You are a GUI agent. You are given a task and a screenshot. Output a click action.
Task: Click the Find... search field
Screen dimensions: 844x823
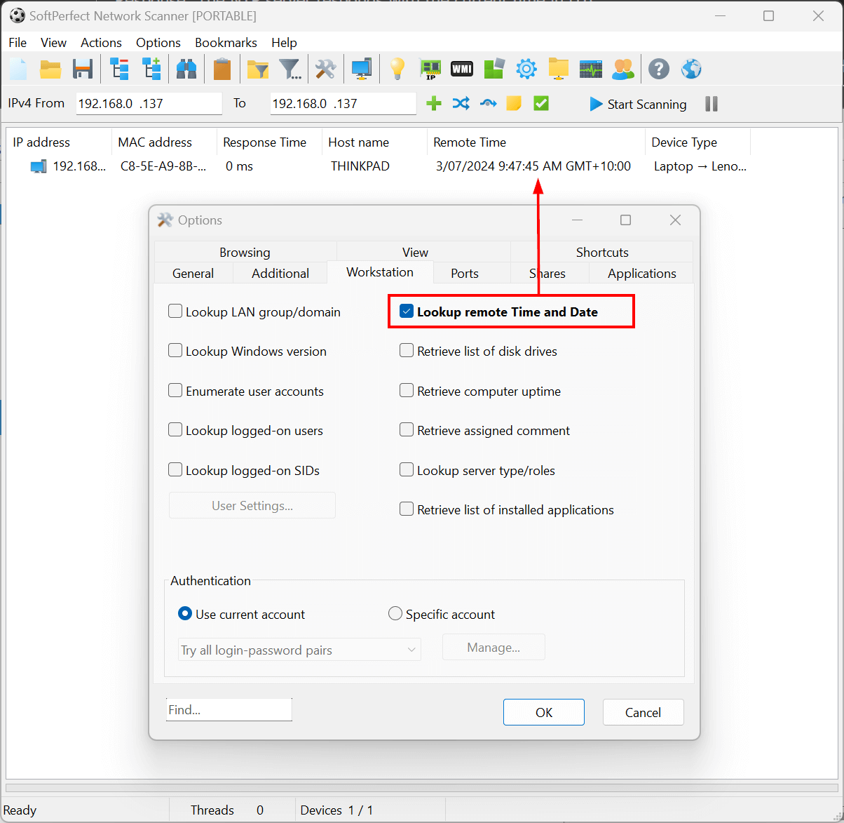pyautogui.click(x=229, y=709)
